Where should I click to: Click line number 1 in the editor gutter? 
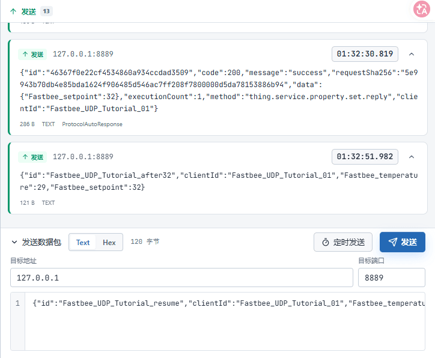[x=17, y=303]
